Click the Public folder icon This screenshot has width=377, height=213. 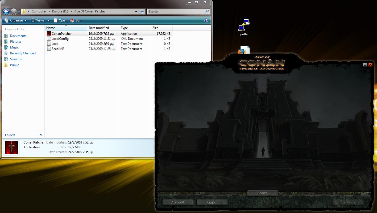(6, 65)
